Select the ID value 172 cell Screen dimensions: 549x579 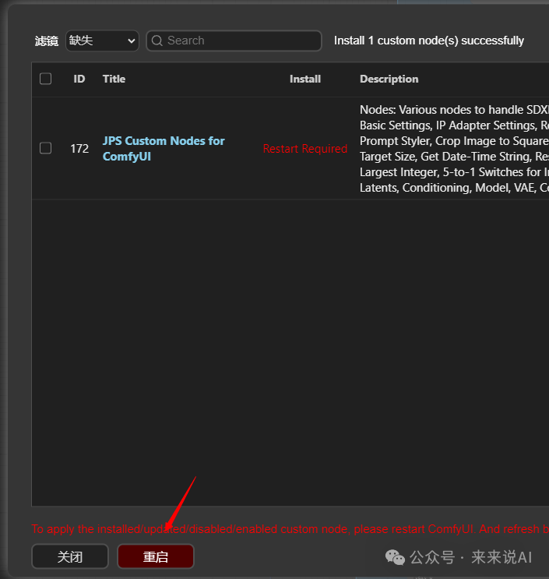coord(79,148)
